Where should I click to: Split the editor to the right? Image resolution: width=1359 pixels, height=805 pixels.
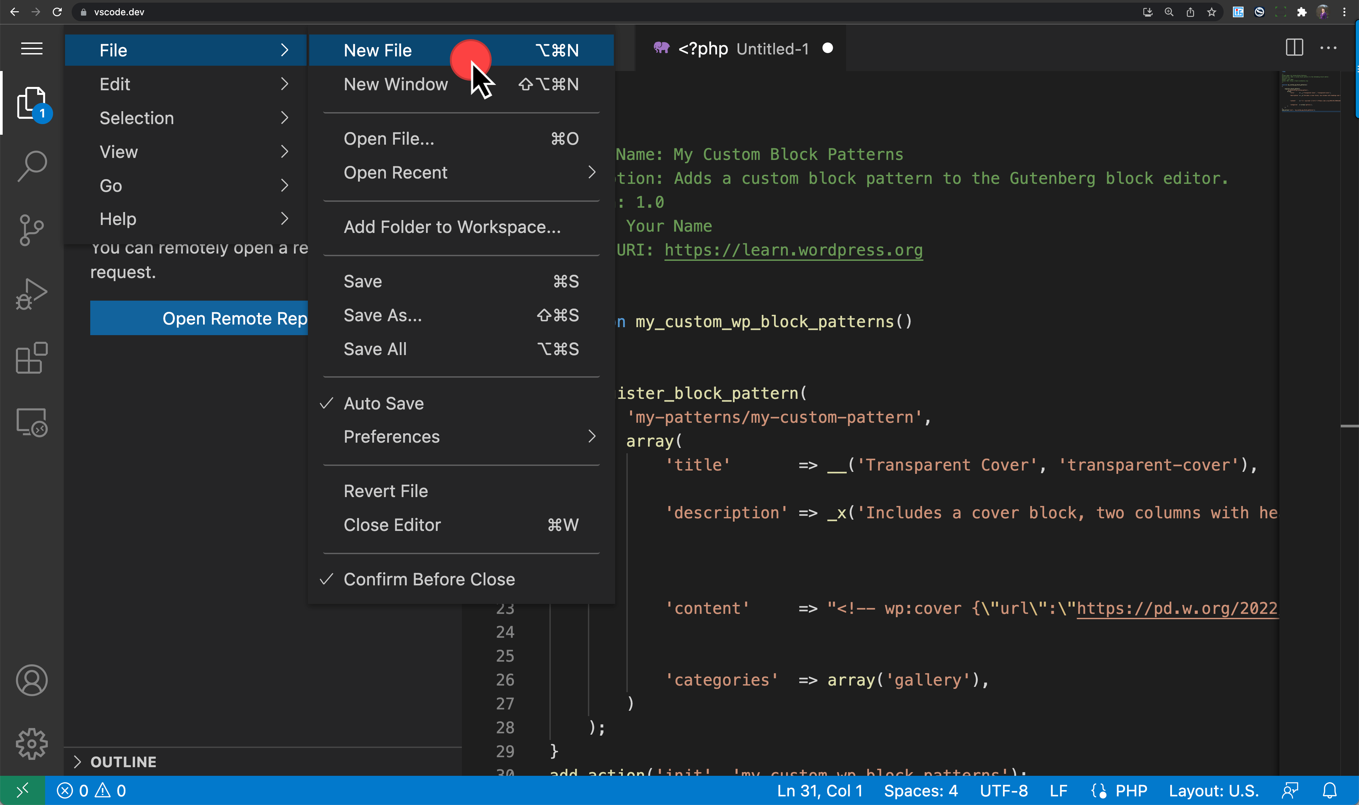pyautogui.click(x=1294, y=48)
